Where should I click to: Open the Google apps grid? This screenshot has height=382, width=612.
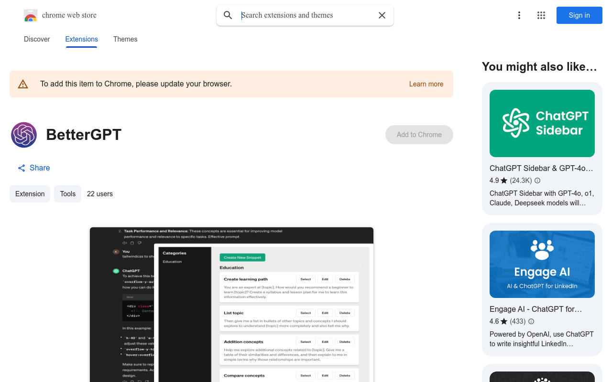(x=541, y=15)
